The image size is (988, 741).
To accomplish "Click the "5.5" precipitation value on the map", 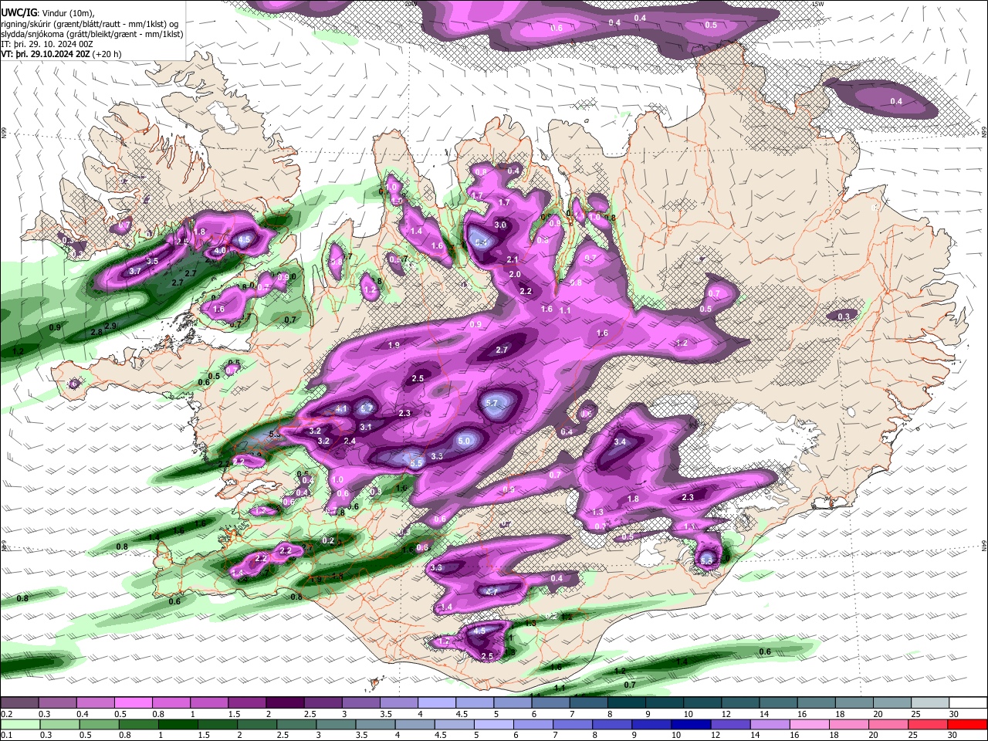I will [416, 463].
